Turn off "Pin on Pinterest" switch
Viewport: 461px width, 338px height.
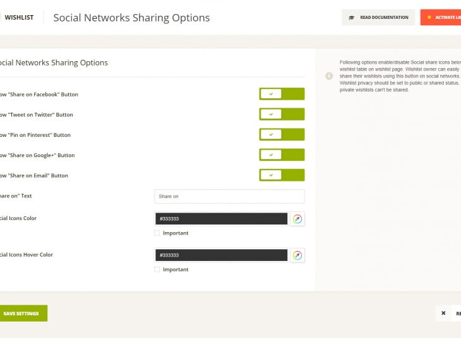click(282, 134)
